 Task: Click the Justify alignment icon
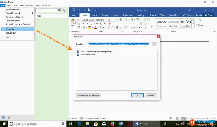click(137, 24)
